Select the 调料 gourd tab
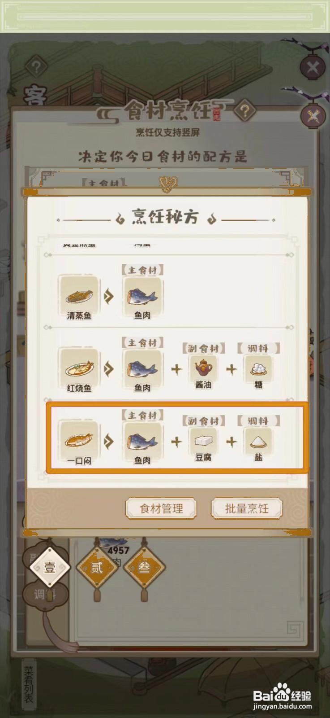Screen dimensions: 330x718 45,595
